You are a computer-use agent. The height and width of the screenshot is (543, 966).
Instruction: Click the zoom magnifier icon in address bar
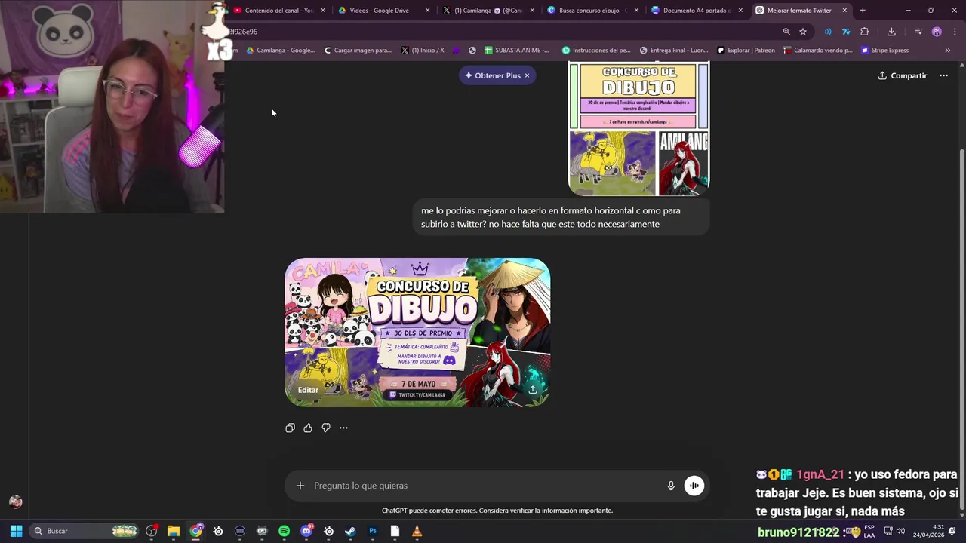click(x=786, y=32)
